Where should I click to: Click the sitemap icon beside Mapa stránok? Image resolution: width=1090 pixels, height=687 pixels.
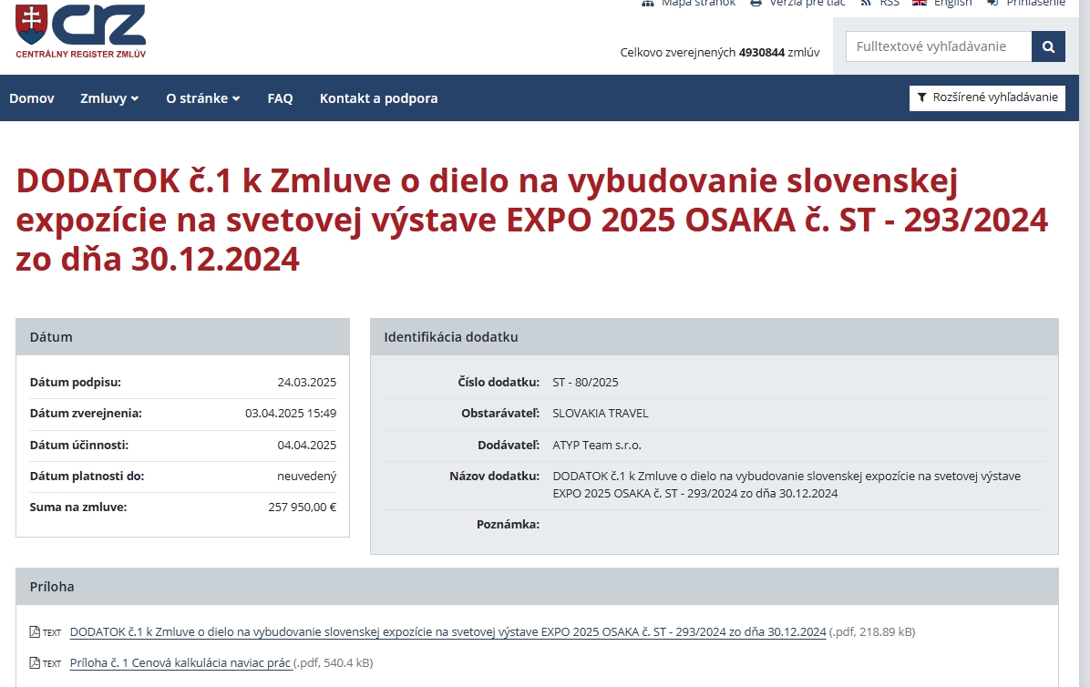(648, 3)
